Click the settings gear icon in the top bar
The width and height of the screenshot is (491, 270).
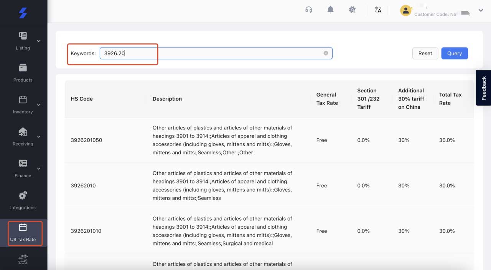click(x=353, y=10)
